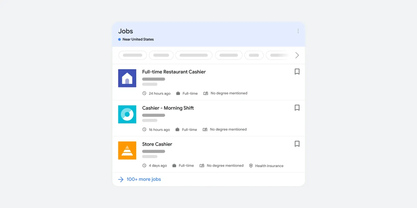
Task: Click the briefcase icon in the Morning Shift row
Action: coord(177,129)
